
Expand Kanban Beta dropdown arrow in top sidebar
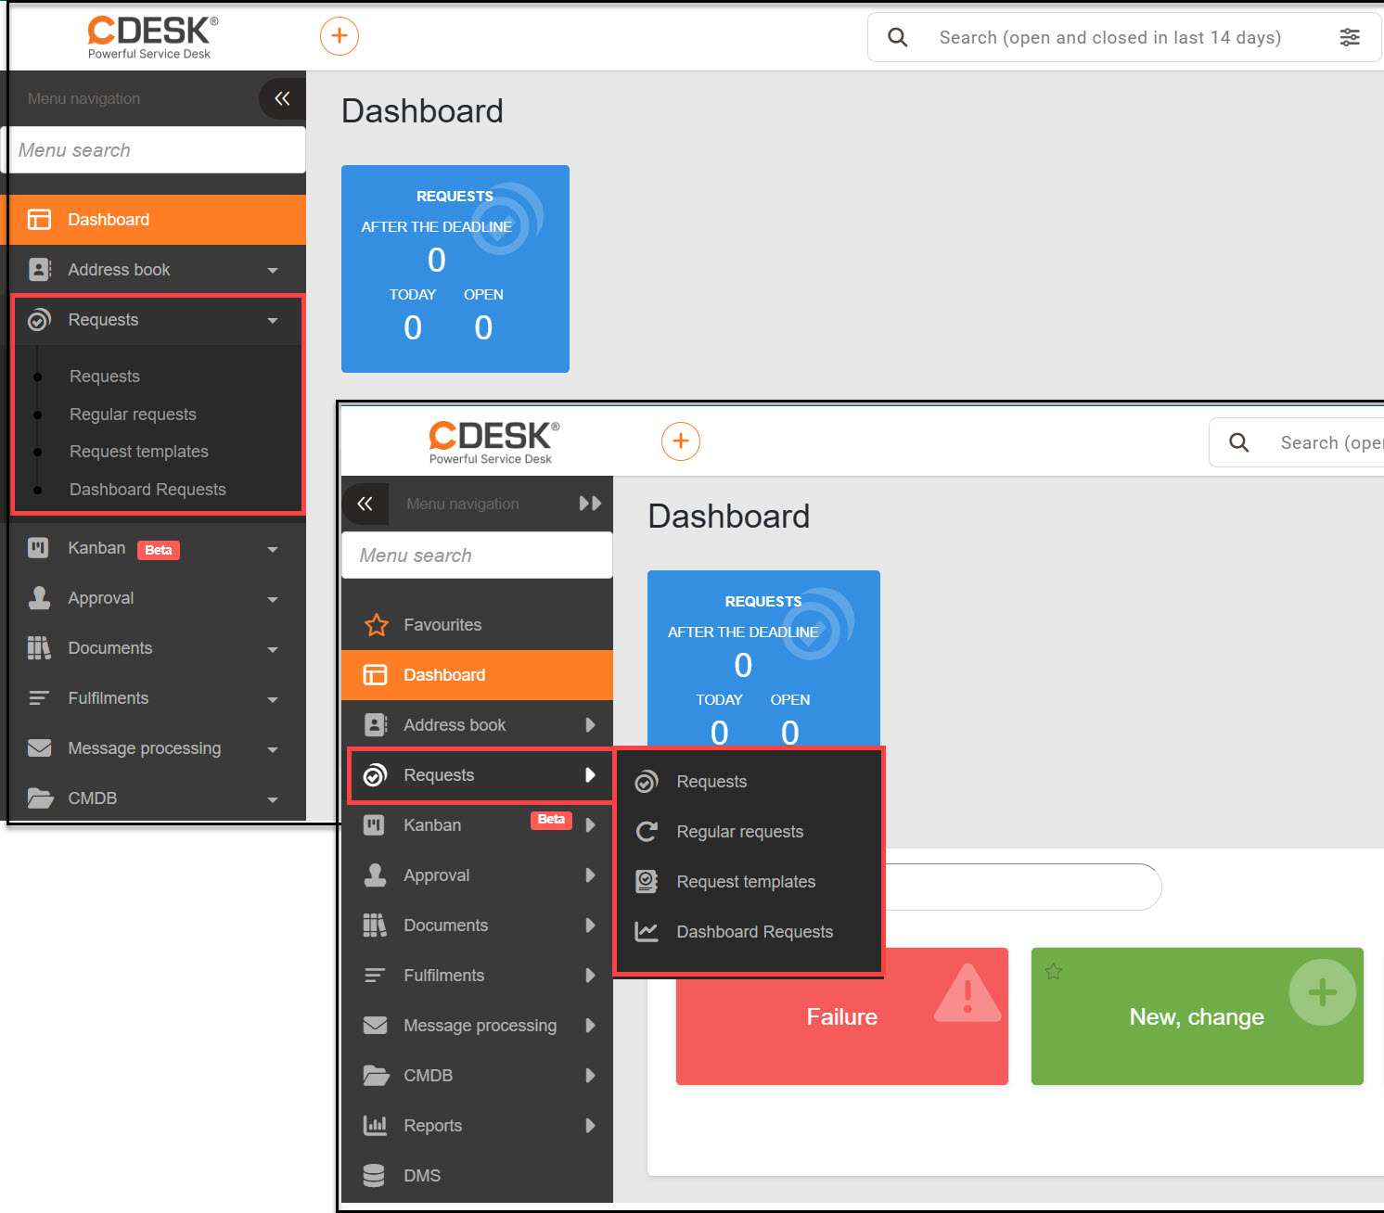pyautogui.click(x=273, y=550)
